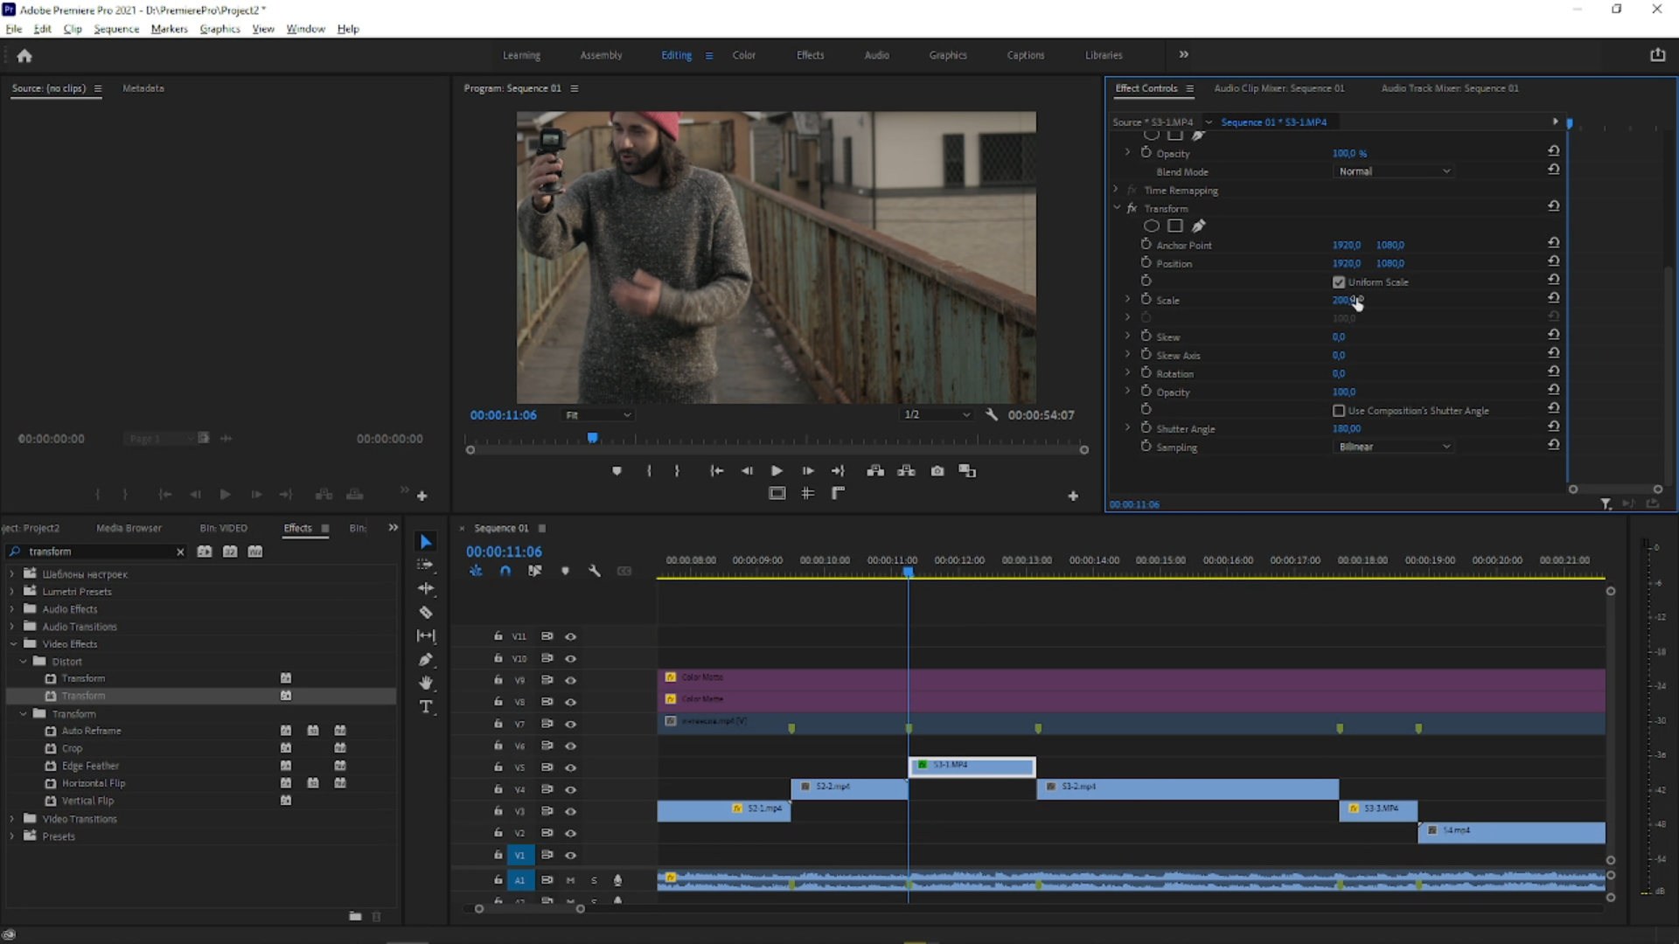
Task: Switch to Color workspace
Action: click(744, 55)
